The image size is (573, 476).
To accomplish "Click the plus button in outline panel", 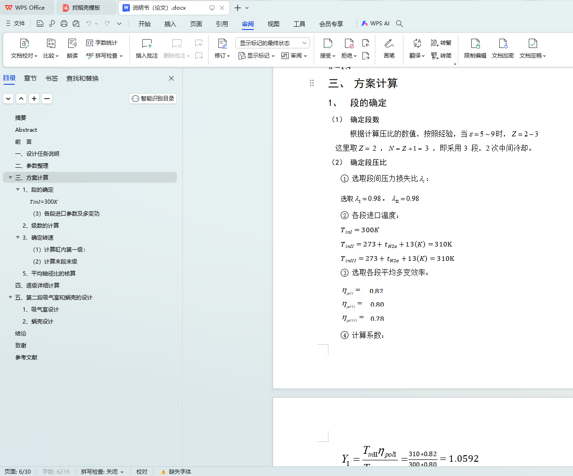I will click(34, 99).
